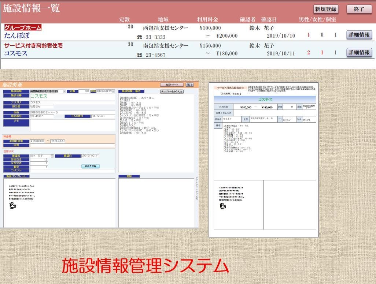376x284 pixels.
Task: Select facility name コスモス in the list
Action: (16, 53)
